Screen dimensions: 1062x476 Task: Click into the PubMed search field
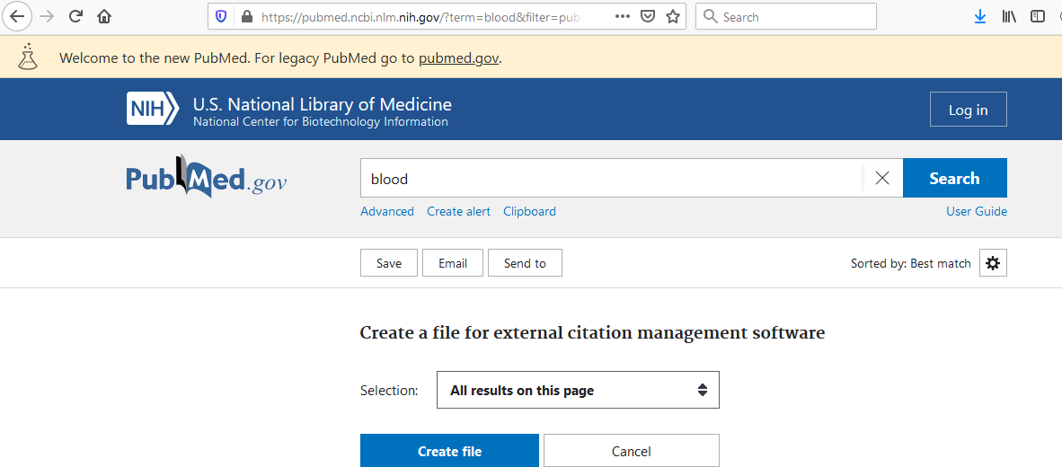(x=611, y=178)
